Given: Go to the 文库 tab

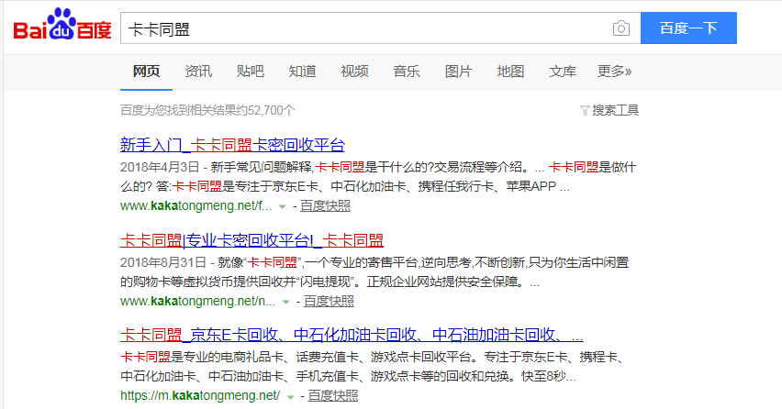Looking at the screenshot, I should pos(562,72).
